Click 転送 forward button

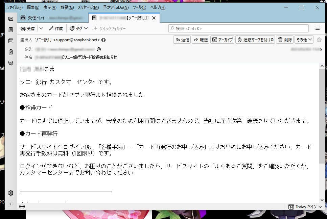[201, 40]
